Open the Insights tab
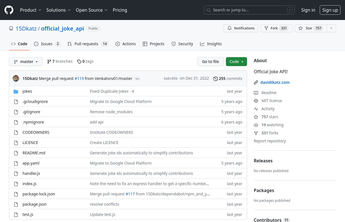The height and width of the screenshot is (222, 345). click(211, 44)
